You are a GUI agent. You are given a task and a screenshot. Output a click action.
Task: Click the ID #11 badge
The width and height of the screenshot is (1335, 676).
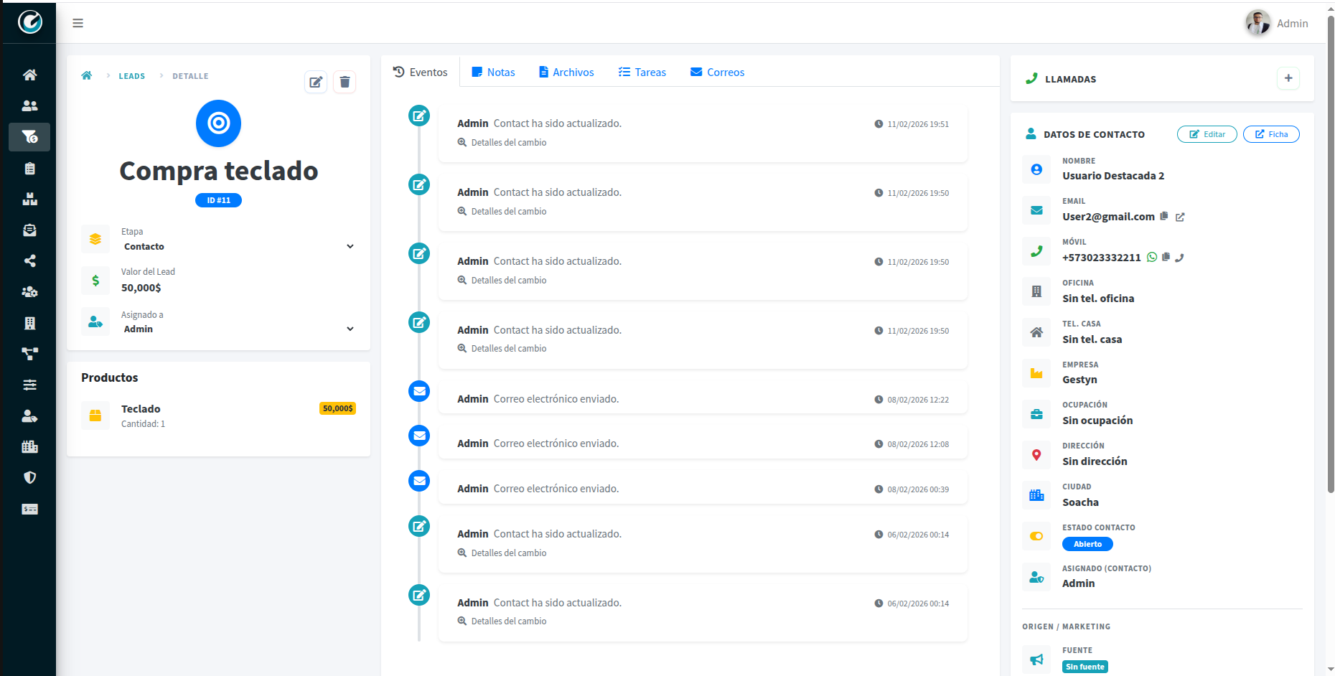[x=218, y=200]
